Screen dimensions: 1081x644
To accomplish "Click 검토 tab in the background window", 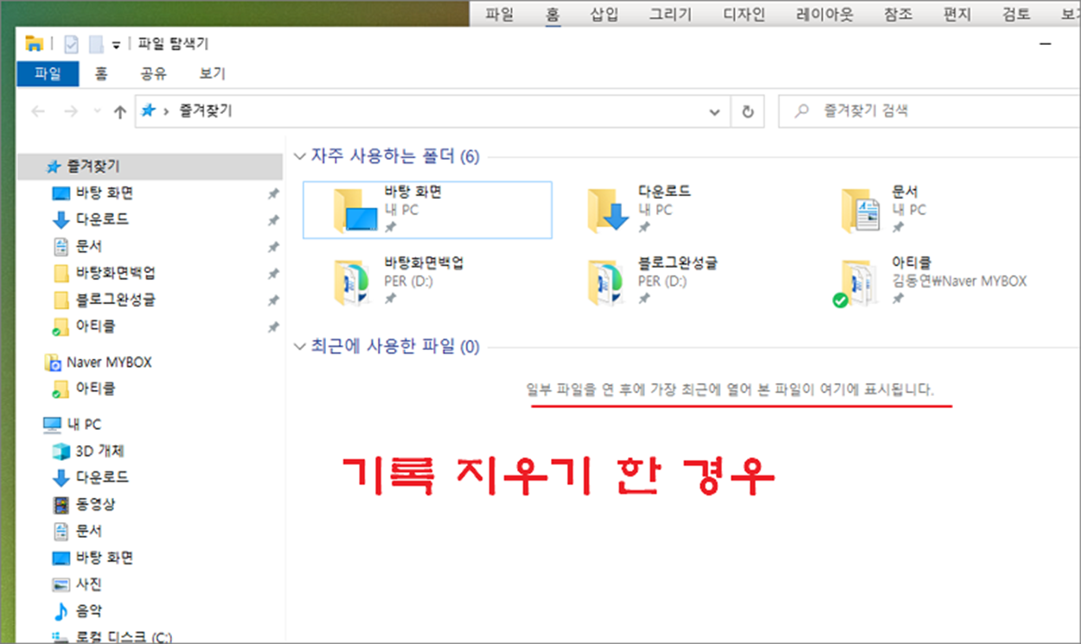I will tap(1016, 14).
